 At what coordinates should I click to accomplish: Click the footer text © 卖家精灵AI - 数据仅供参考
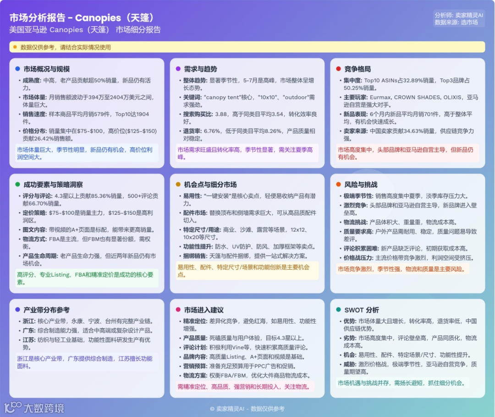pyautogui.click(x=247, y=409)
